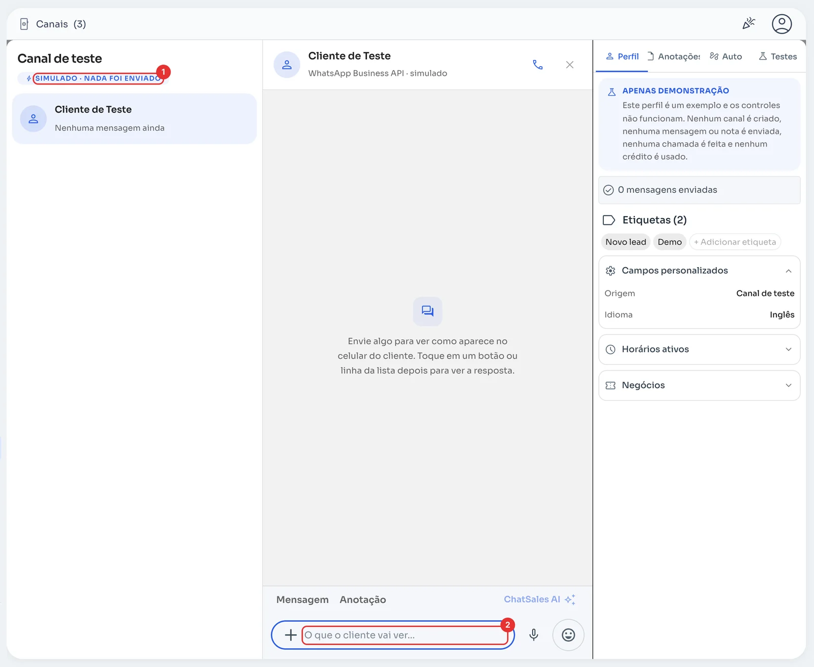The height and width of the screenshot is (667, 814).
Task: Open the emoji picker button
Action: click(568, 635)
